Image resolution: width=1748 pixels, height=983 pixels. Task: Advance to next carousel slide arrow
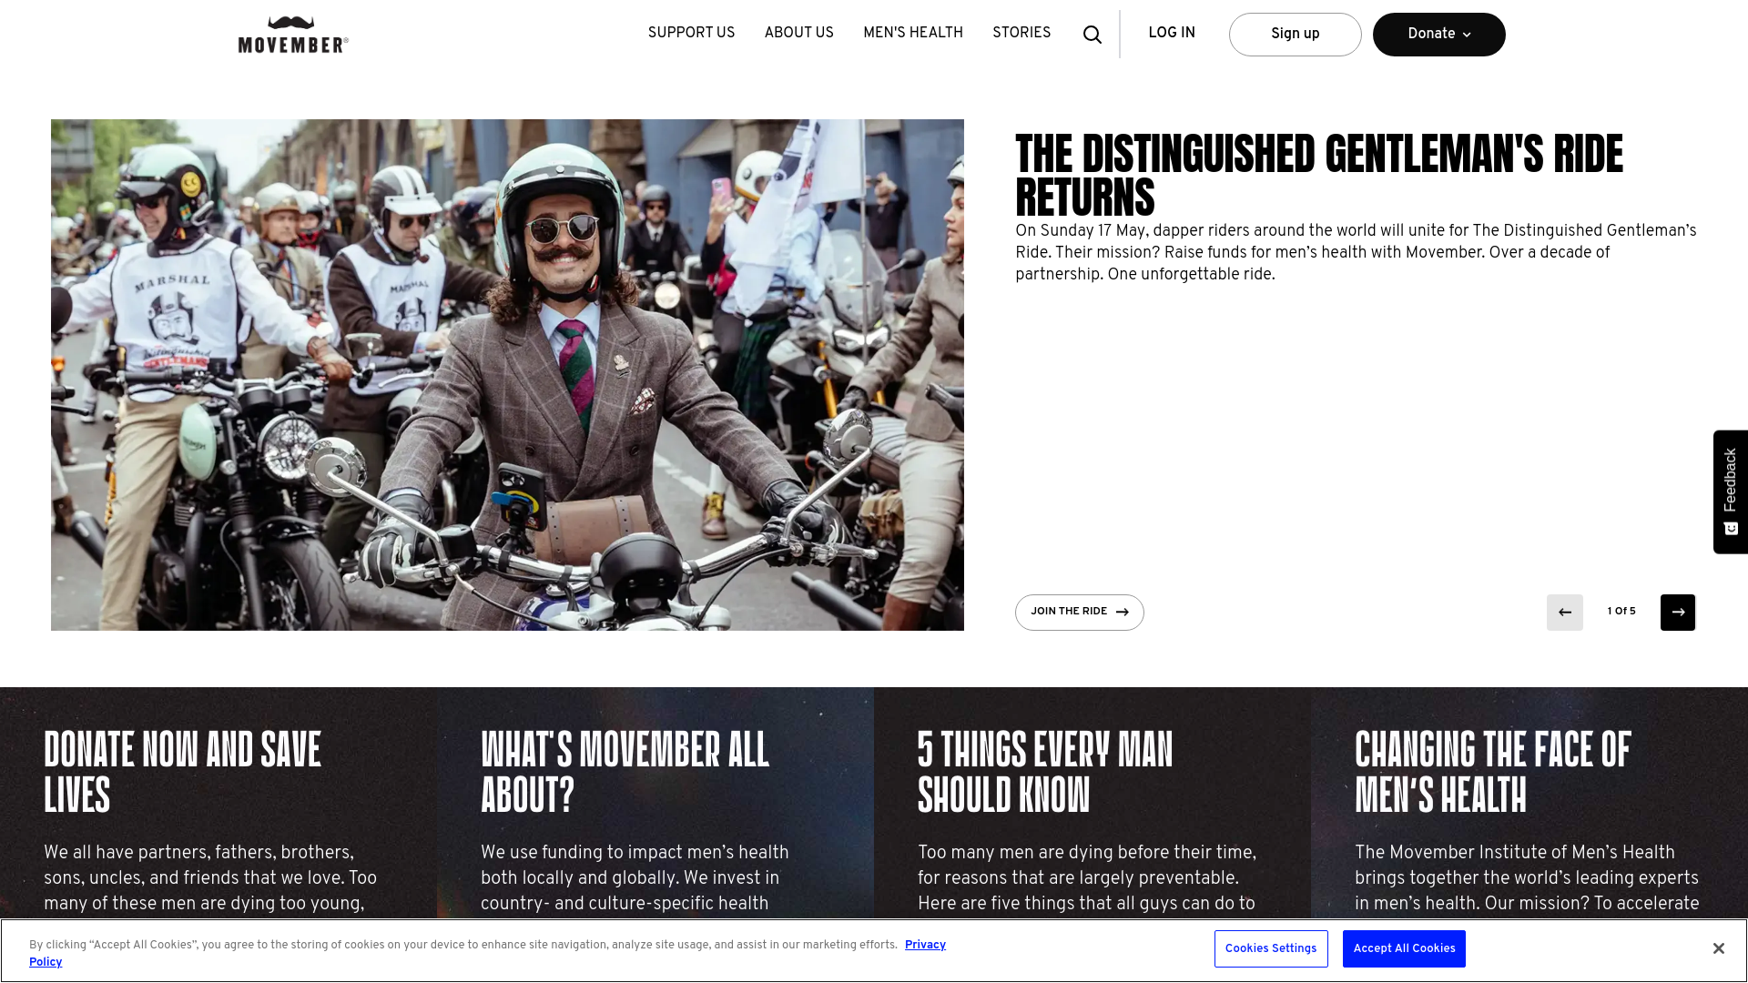click(1677, 613)
